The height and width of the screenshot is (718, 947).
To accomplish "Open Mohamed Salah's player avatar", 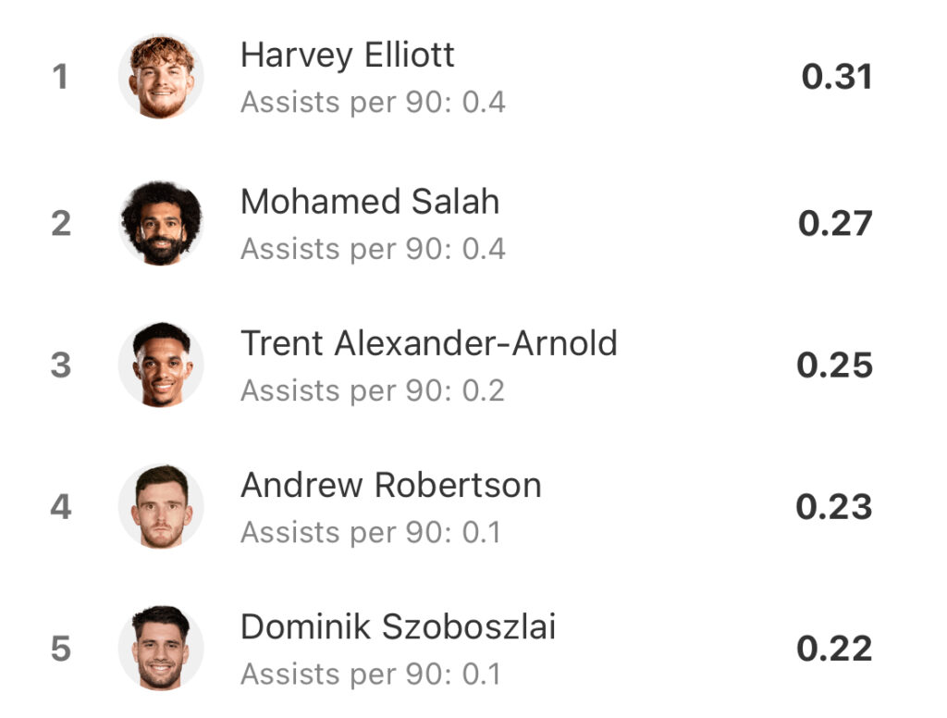I will pyautogui.click(x=161, y=224).
